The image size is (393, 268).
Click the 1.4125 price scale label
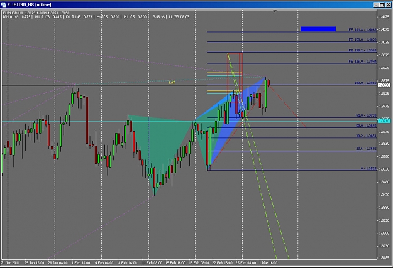tap(384, 17)
